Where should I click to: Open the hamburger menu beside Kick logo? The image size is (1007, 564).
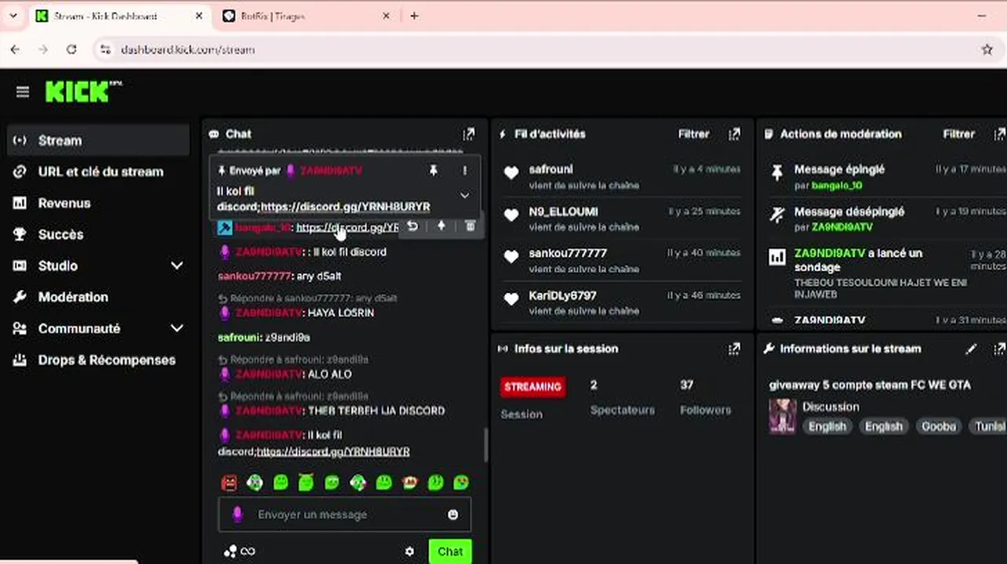click(23, 92)
